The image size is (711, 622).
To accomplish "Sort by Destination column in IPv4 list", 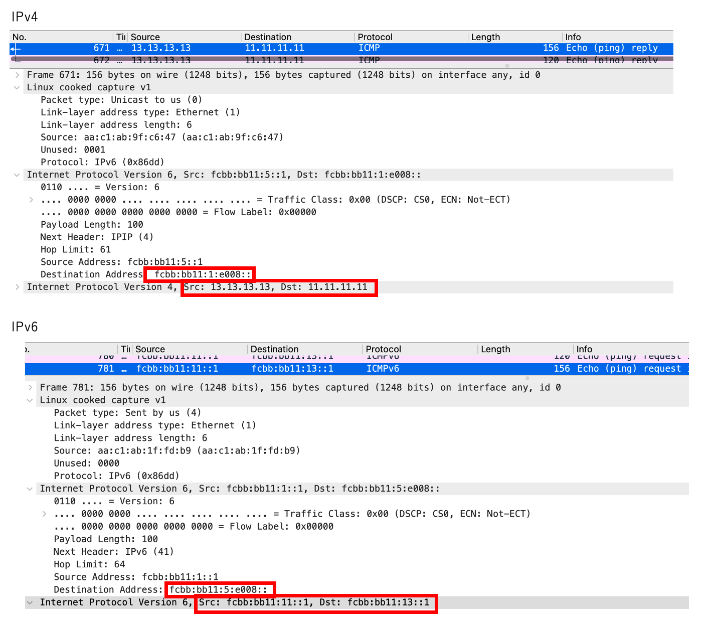I will (298, 37).
